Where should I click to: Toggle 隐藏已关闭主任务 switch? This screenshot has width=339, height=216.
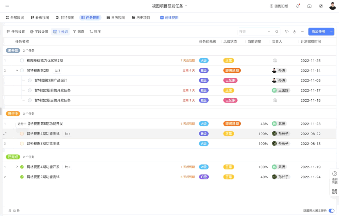click(331, 211)
